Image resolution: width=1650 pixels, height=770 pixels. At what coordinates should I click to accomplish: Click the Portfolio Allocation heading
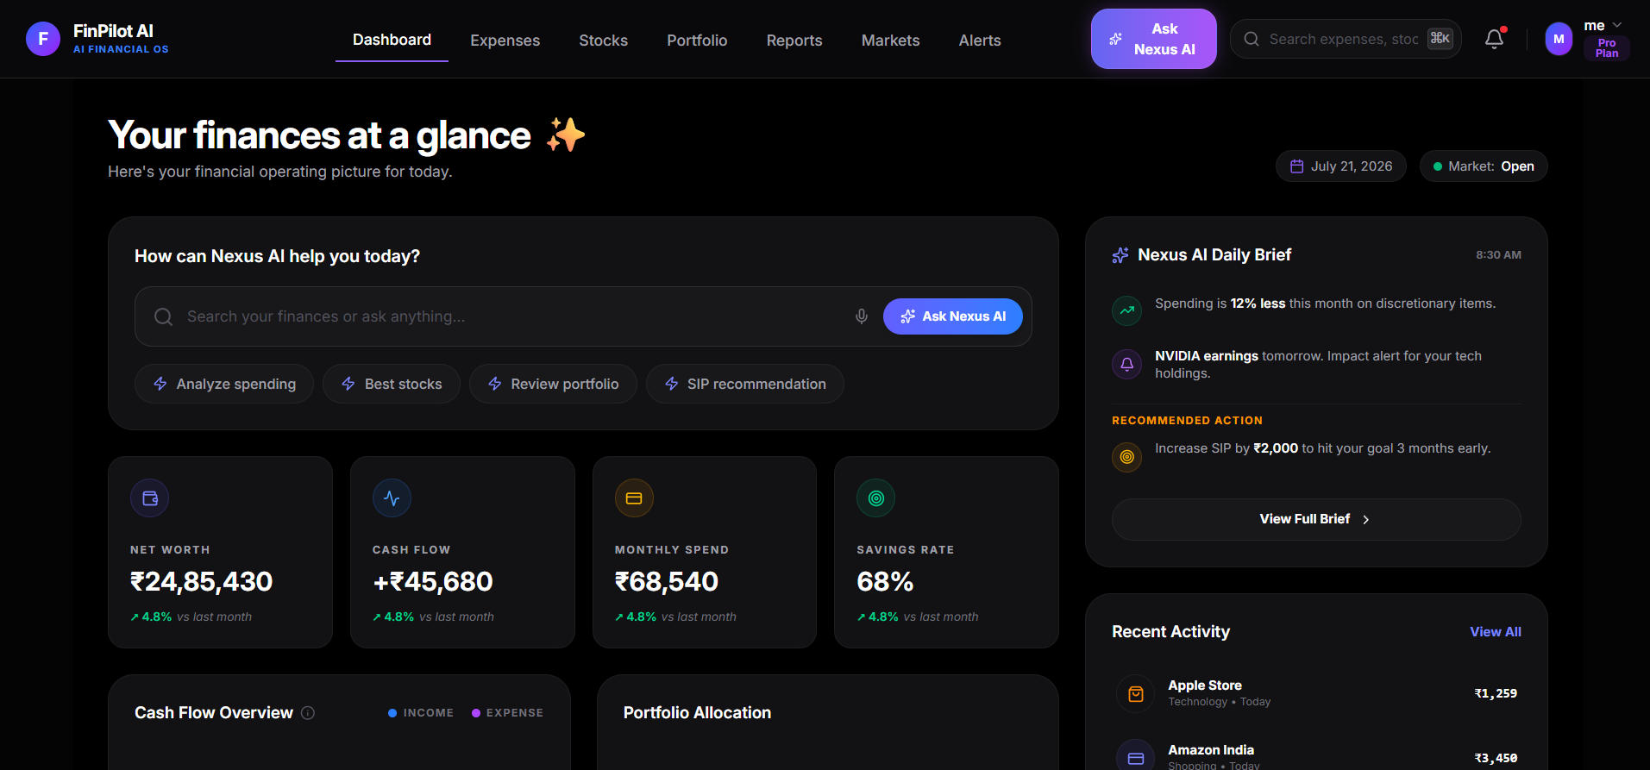(x=697, y=713)
